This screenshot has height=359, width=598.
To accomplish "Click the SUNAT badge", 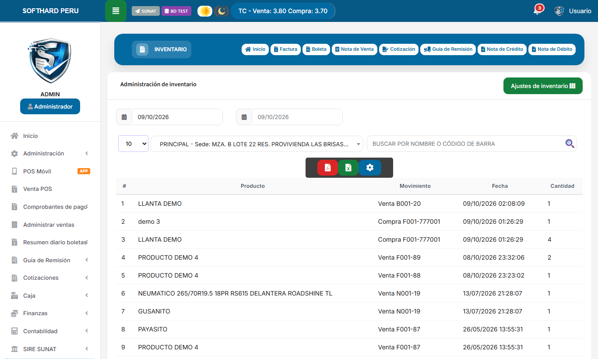I will (x=146, y=11).
